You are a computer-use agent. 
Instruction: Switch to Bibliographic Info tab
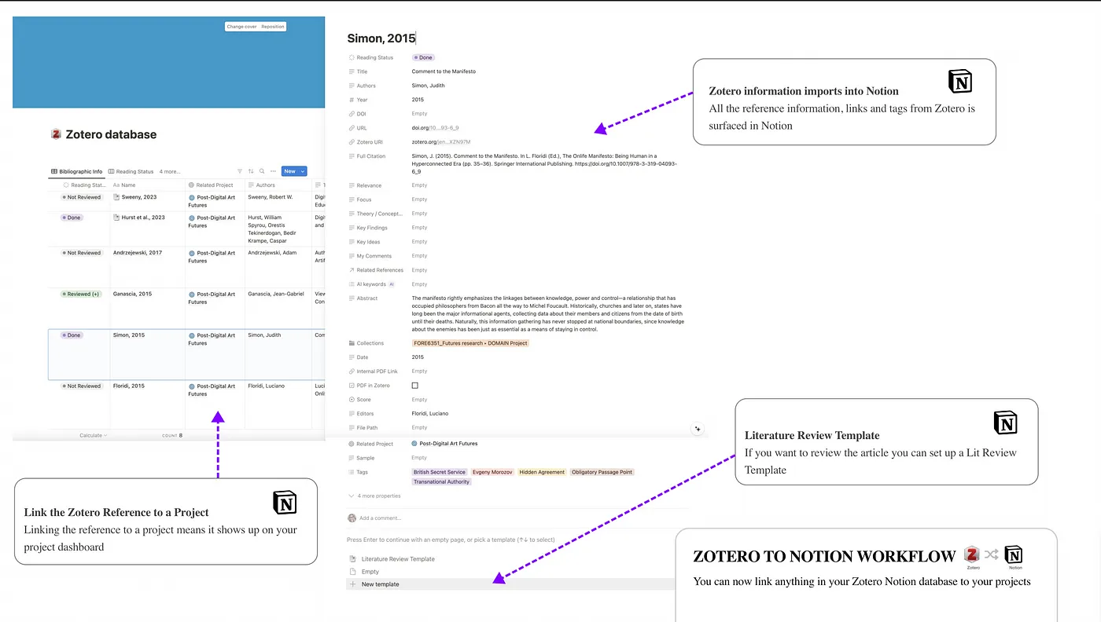pos(76,171)
